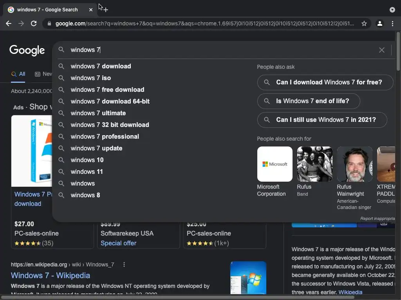Click the 'Softwarekeep USA' seller text
Screen dimensions: 401x300
click(x=127, y=234)
